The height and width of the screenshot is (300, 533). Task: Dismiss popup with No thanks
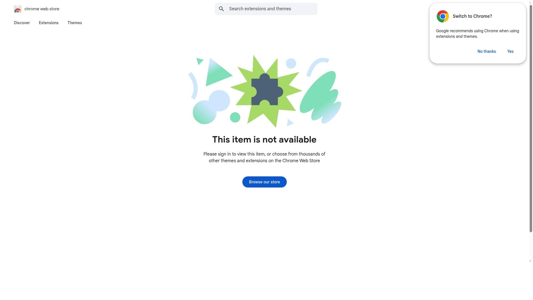tap(486, 51)
